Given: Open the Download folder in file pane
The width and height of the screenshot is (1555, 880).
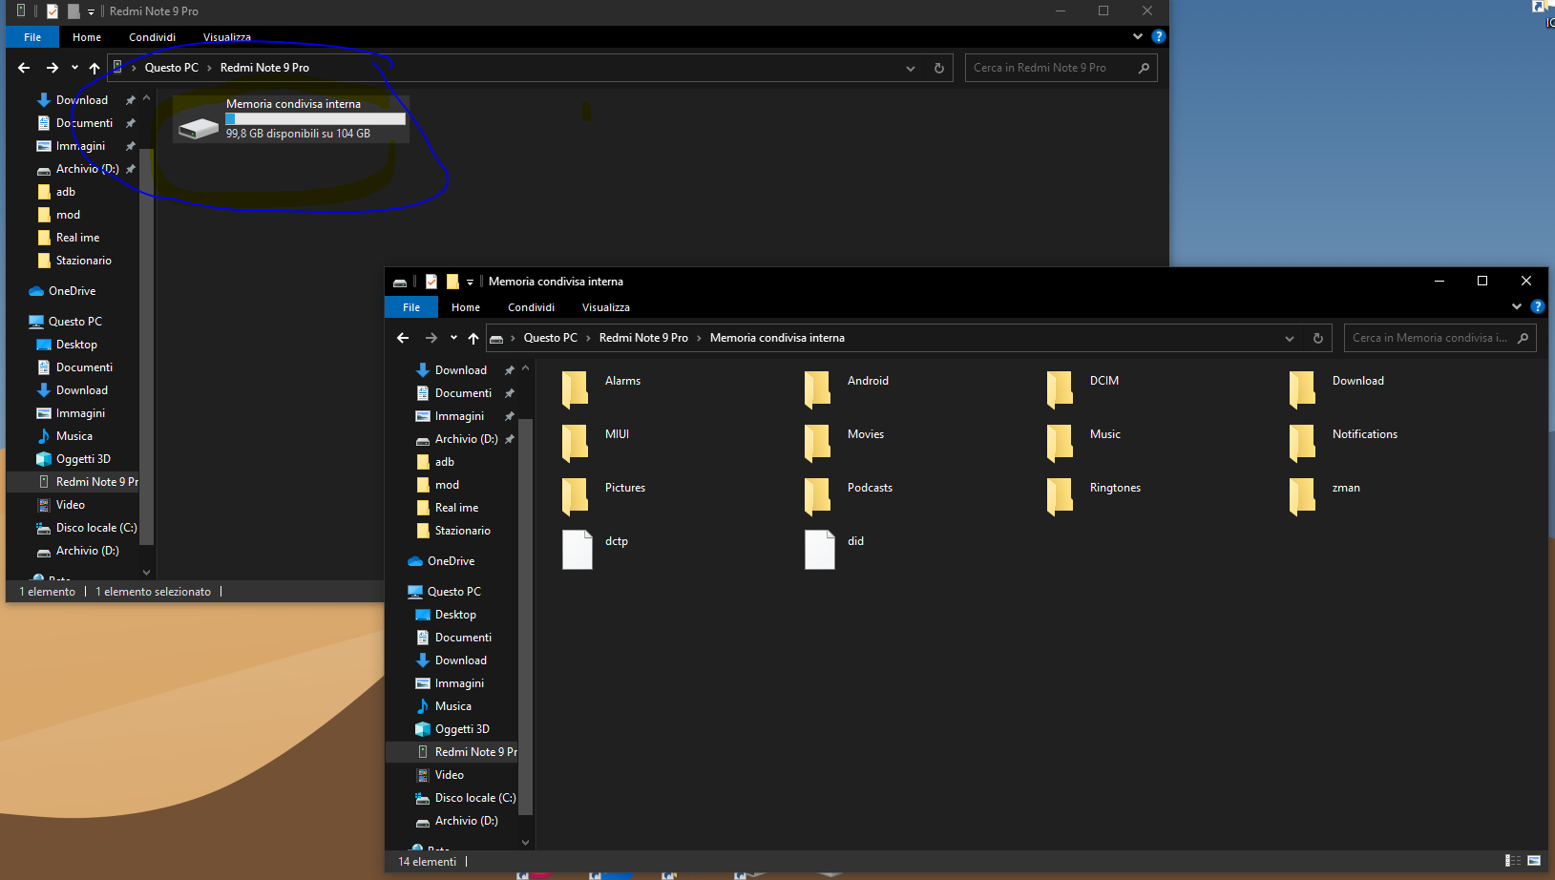Looking at the screenshot, I should pos(1336,388).
